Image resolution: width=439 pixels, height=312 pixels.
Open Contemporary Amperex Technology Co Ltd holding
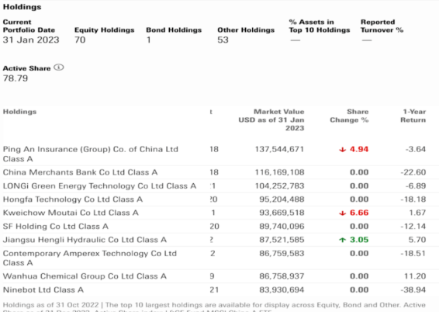90,258
